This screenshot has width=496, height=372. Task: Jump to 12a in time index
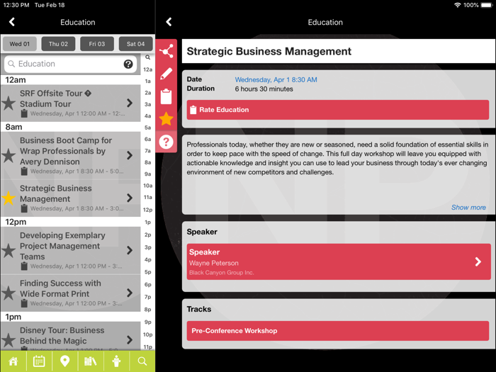(x=147, y=69)
